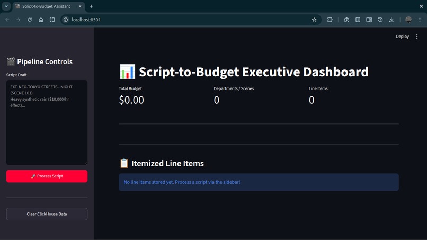Viewport: 427px width, 240px height.
Task: Click the Deploy button
Action: [x=402, y=37]
